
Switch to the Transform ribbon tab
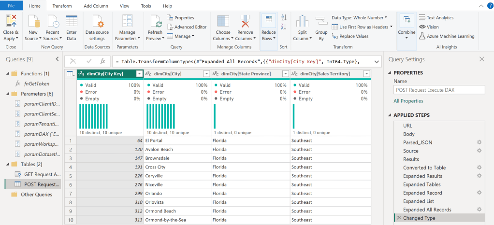(x=62, y=6)
